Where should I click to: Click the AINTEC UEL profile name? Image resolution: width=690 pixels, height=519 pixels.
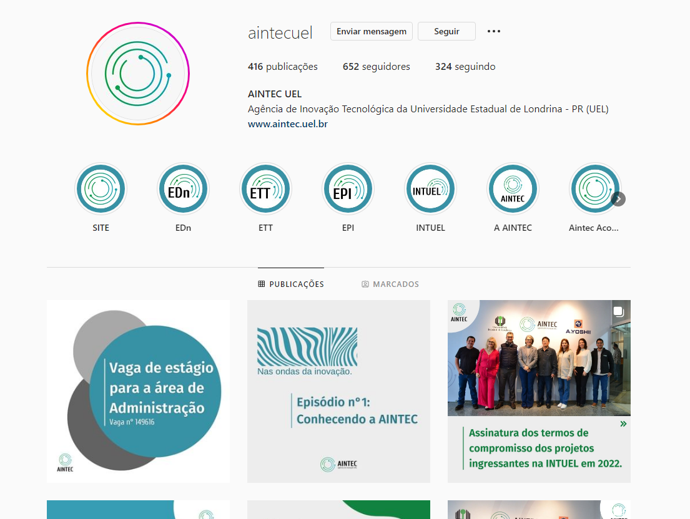tap(275, 94)
